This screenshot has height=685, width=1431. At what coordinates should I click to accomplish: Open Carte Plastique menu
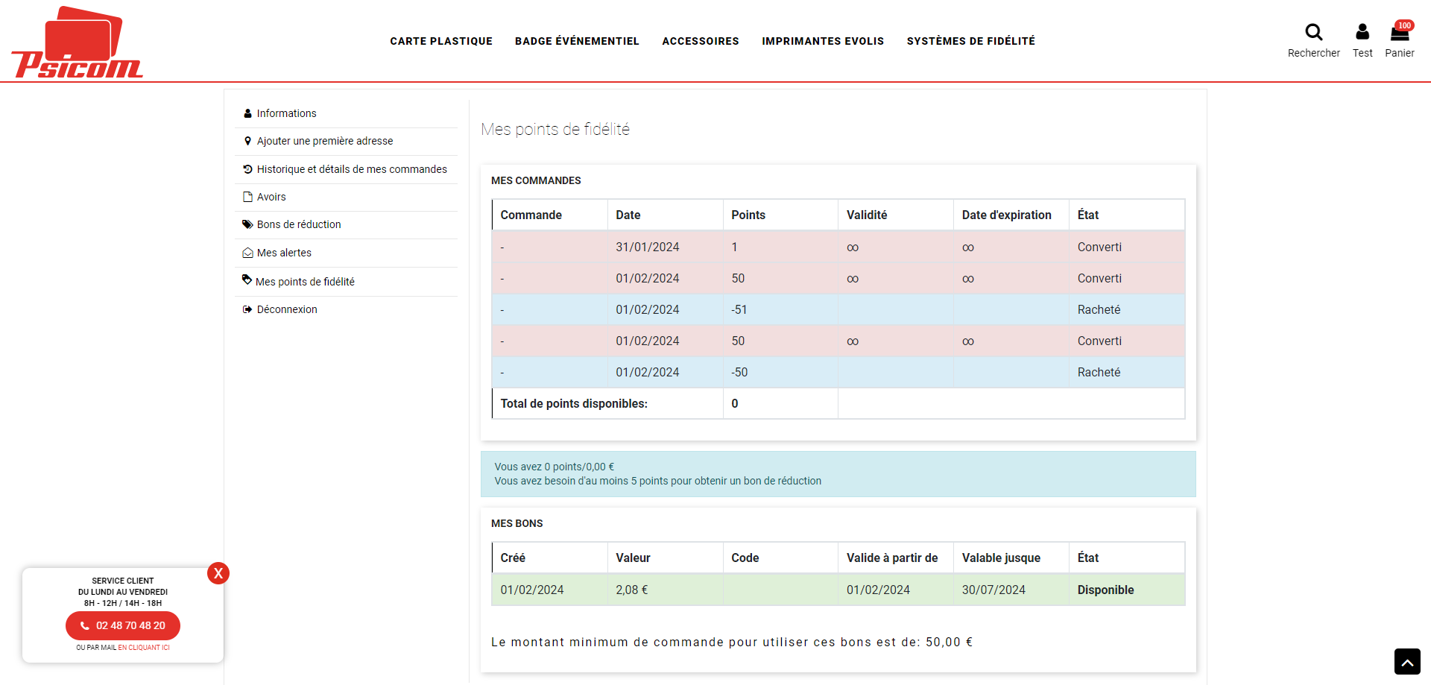coord(441,41)
